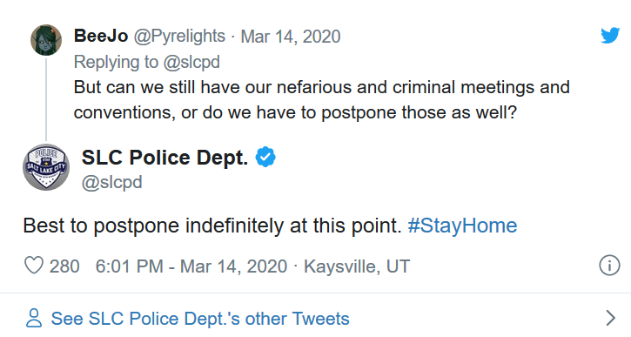Click the Twitter bird logo icon
This screenshot has height=337, width=631.
coord(610,36)
